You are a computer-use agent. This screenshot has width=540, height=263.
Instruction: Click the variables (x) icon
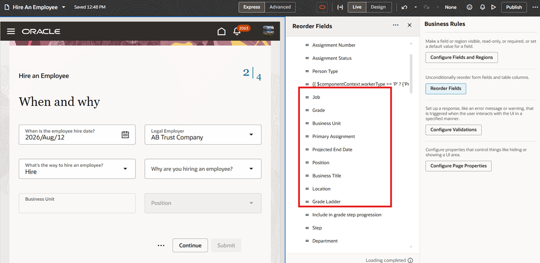point(340,7)
